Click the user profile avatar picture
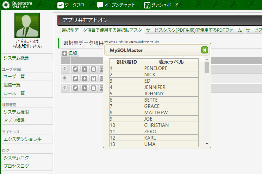Screen dimensions: 262x174 (27, 25)
